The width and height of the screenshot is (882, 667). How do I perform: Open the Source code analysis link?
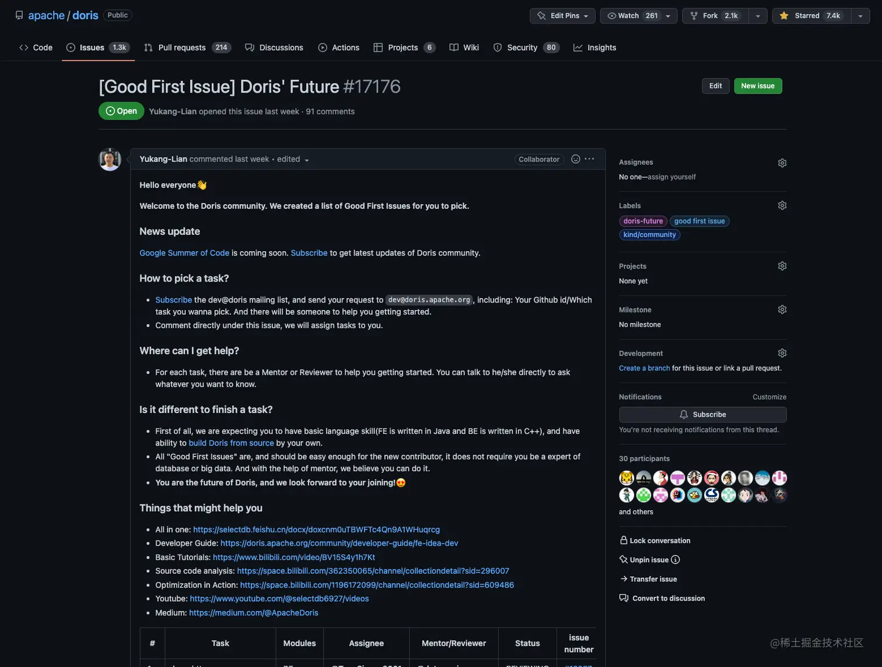pyautogui.click(x=373, y=571)
